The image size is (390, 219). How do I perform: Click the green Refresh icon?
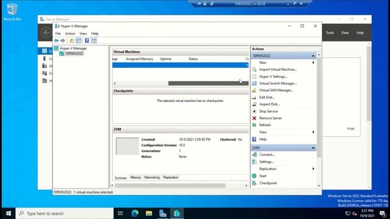click(254, 125)
